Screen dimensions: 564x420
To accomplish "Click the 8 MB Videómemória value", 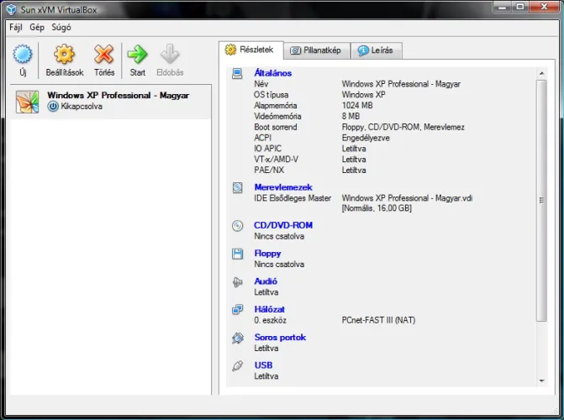I will coord(351,116).
